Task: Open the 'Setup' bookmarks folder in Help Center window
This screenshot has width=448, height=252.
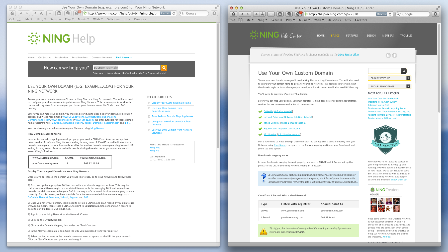Action: tap(277, 20)
